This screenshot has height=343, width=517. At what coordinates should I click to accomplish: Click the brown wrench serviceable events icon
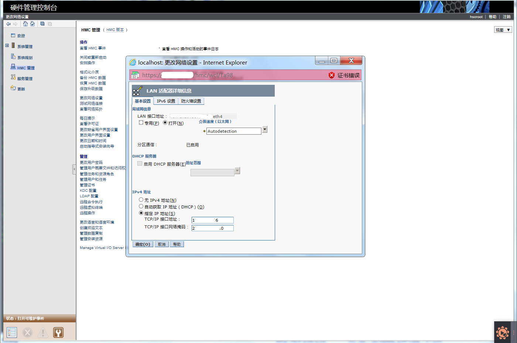click(x=58, y=332)
